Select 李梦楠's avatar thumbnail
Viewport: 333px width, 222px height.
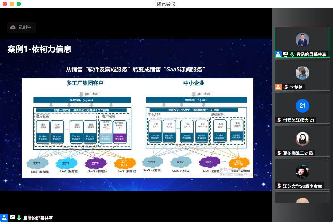[x=302, y=73]
